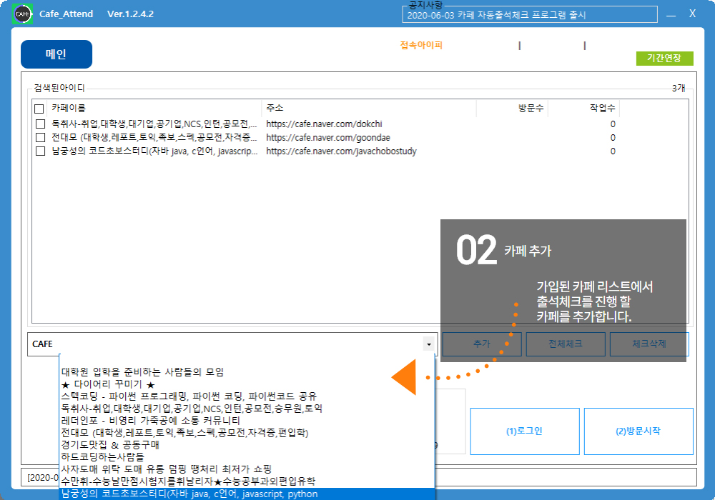Choose 사자도매 위탁 도매 유통 option
The height and width of the screenshot is (500, 715).
[x=247, y=469]
